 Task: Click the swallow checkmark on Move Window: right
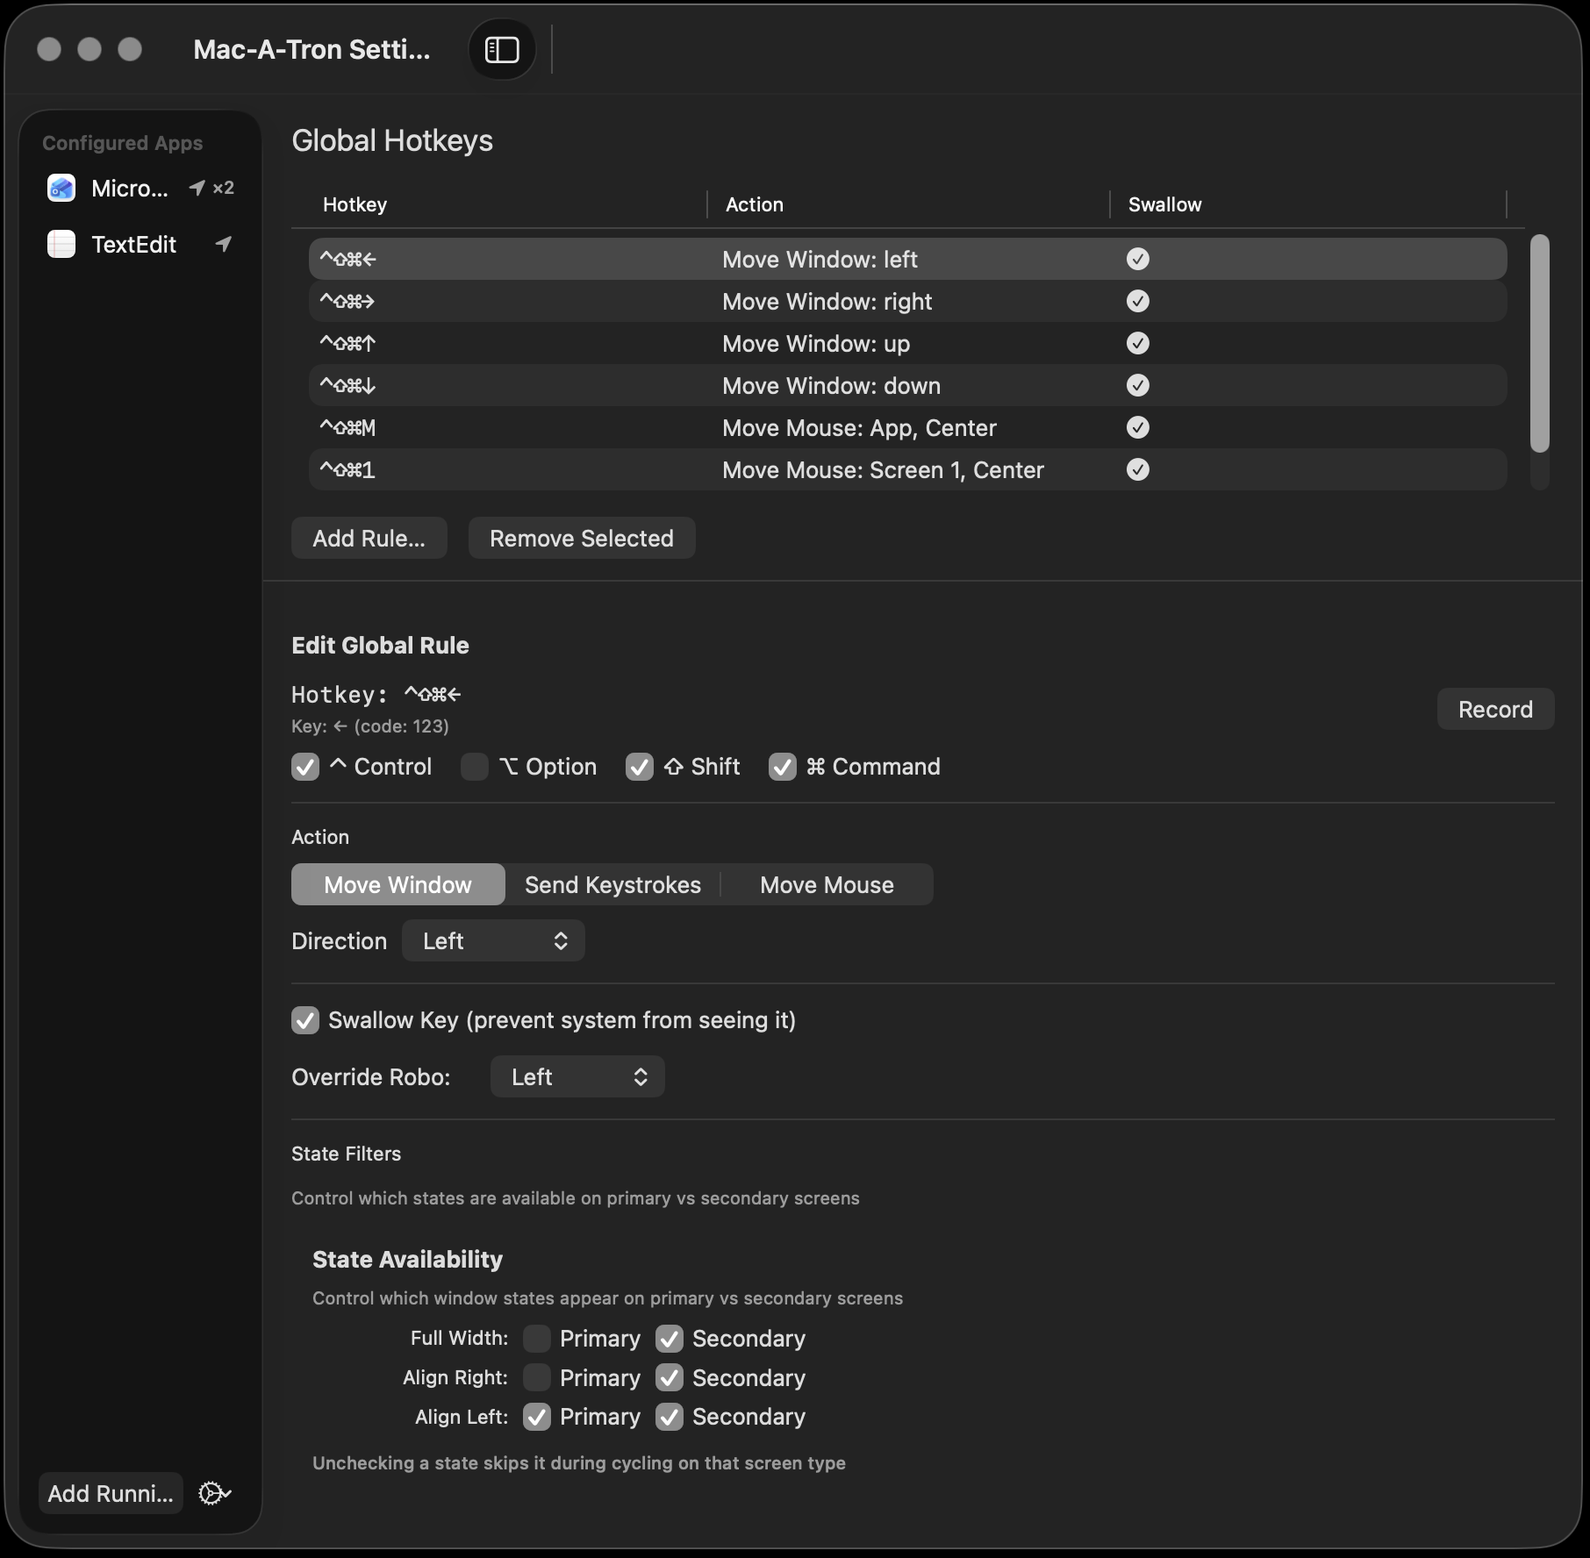[1137, 301]
